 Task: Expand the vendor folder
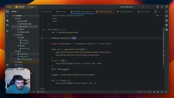14,62
